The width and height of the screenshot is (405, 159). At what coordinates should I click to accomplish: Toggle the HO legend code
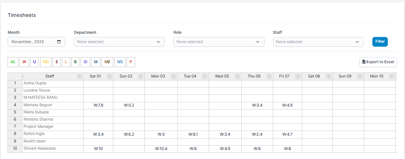click(46, 62)
